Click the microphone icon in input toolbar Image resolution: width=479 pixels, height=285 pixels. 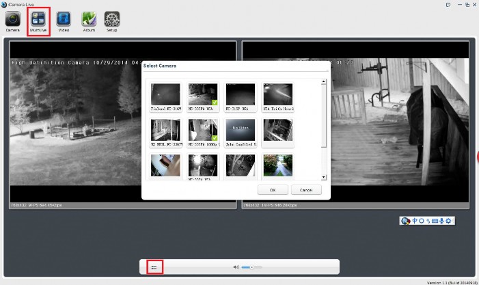441,221
